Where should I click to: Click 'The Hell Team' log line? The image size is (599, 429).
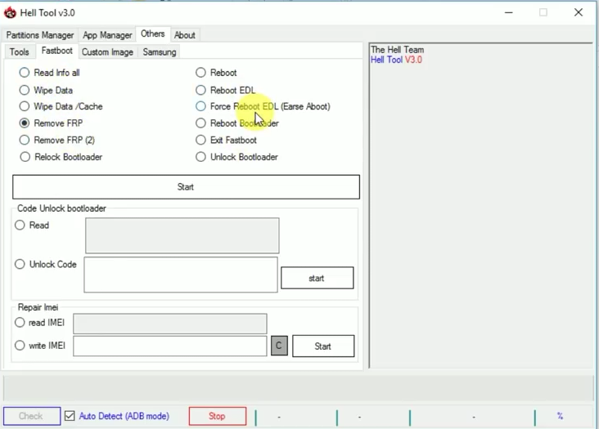tap(398, 50)
